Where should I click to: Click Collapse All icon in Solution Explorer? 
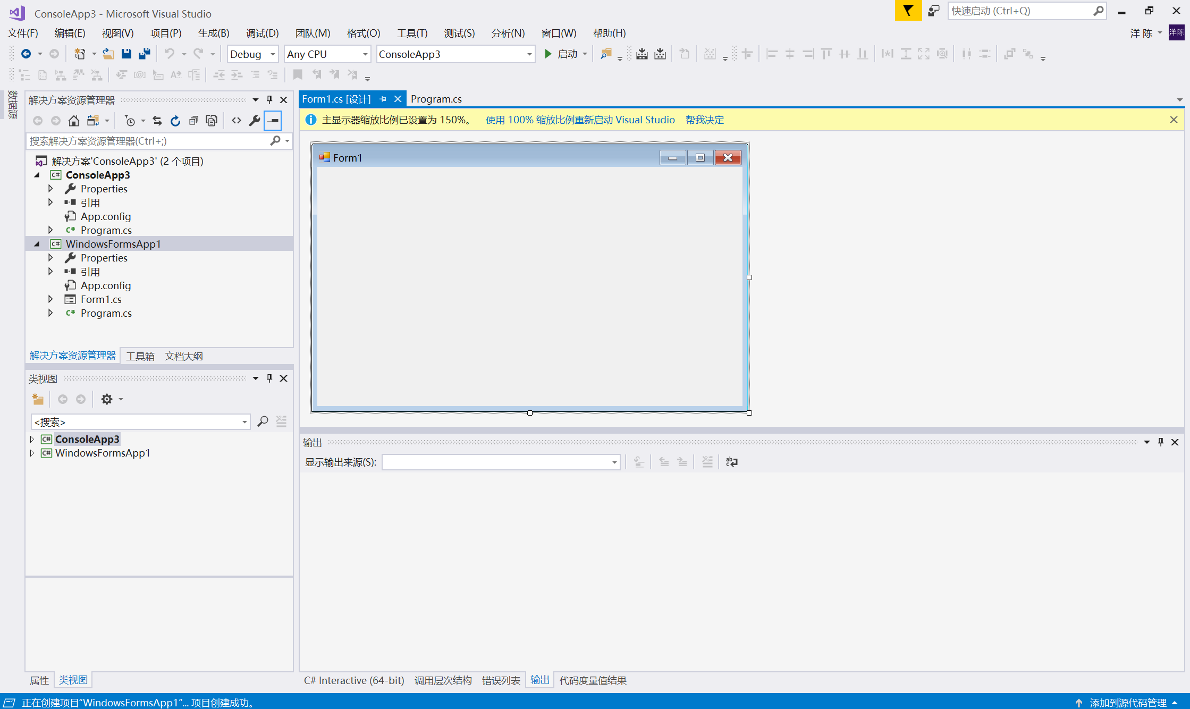pyautogui.click(x=193, y=121)
